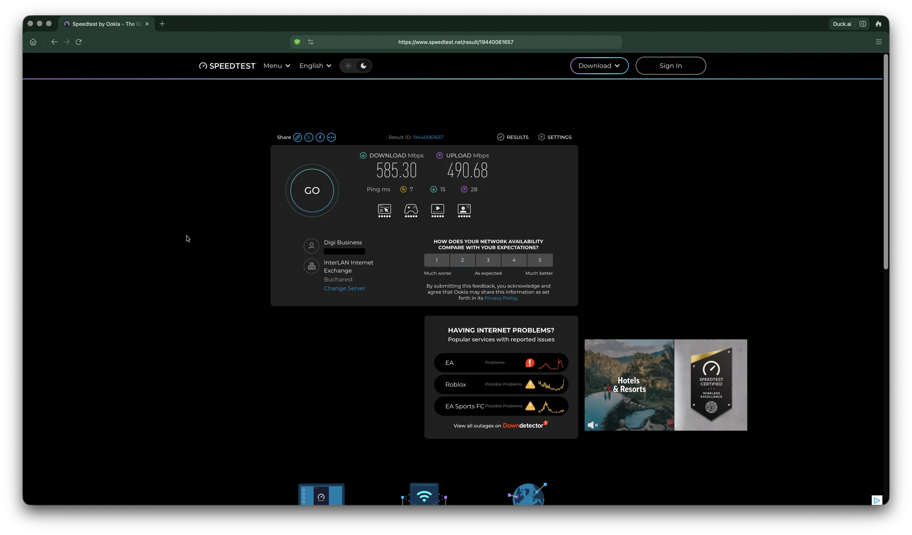Click the SPEEDTEST logo
Viewport: 912px width, 535px height.
[x=227, y=66]
